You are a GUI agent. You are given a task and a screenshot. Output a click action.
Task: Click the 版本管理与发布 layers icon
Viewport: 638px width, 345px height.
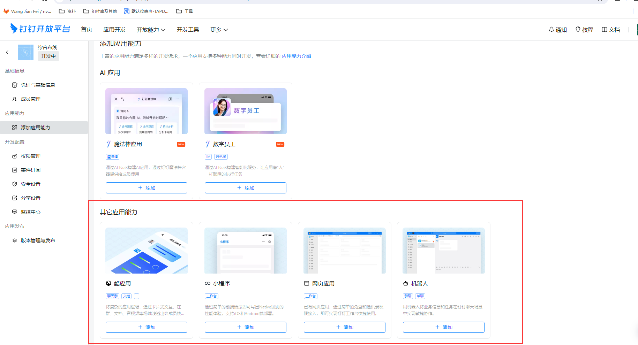[15, 240]
